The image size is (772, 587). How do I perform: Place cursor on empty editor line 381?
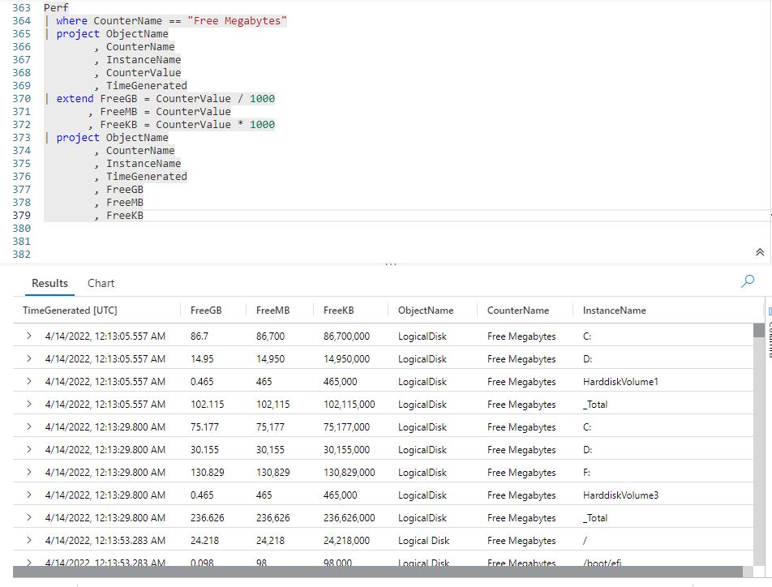click(243, 242)
